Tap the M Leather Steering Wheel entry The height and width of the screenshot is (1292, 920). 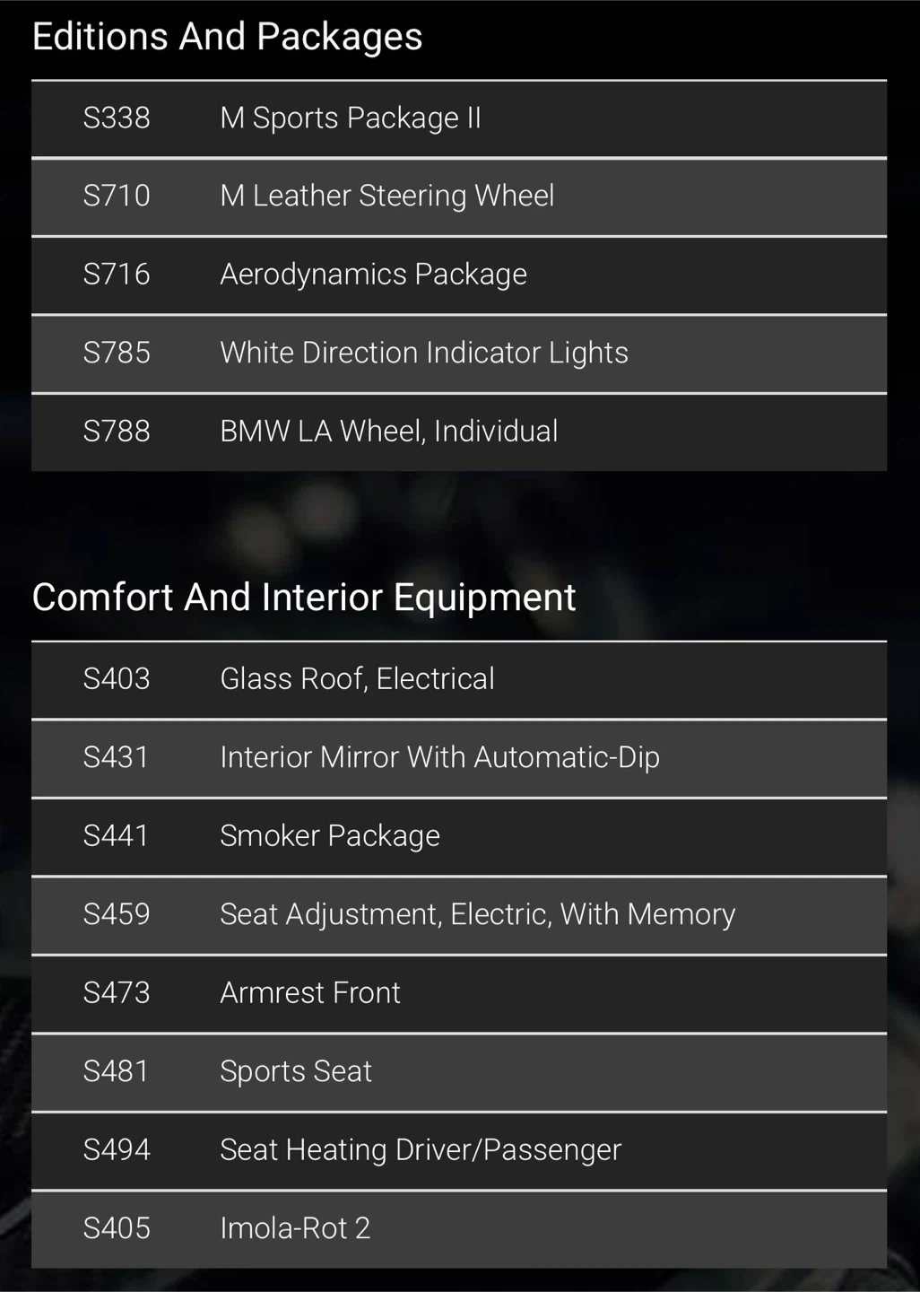tap(386, 196)
